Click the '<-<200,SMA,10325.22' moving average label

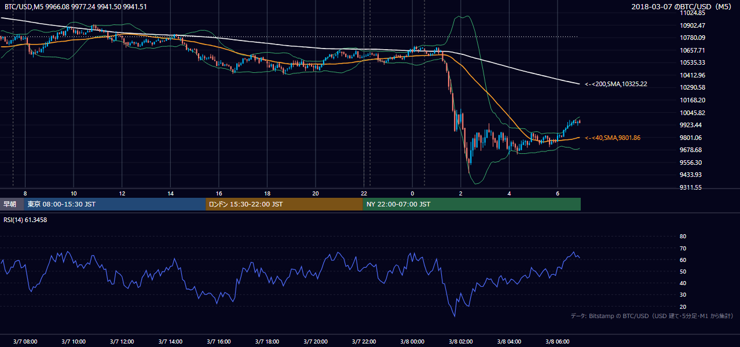[616, 84]
